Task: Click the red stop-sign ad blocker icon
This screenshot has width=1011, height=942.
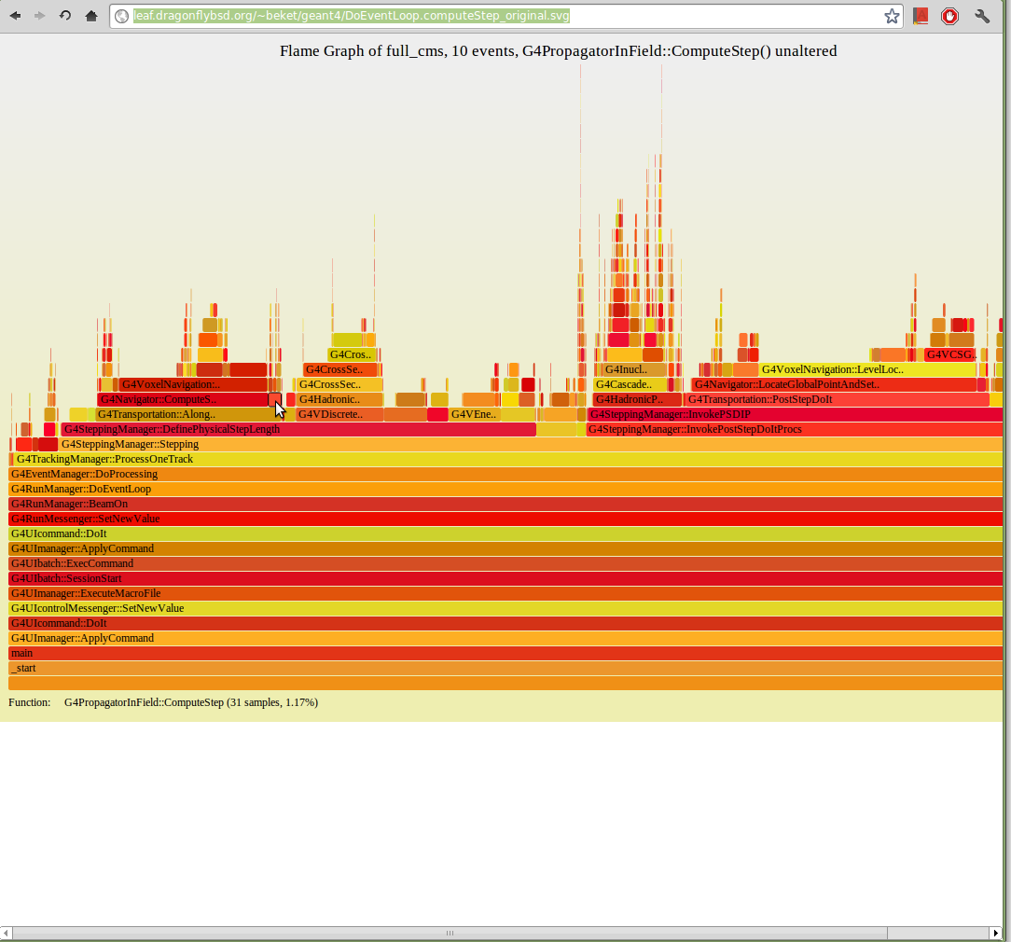Action: pos(949,16)
